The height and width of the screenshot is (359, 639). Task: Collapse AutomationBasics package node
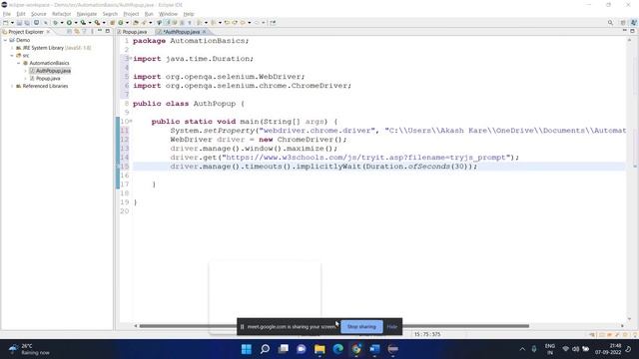coord(18,63)
